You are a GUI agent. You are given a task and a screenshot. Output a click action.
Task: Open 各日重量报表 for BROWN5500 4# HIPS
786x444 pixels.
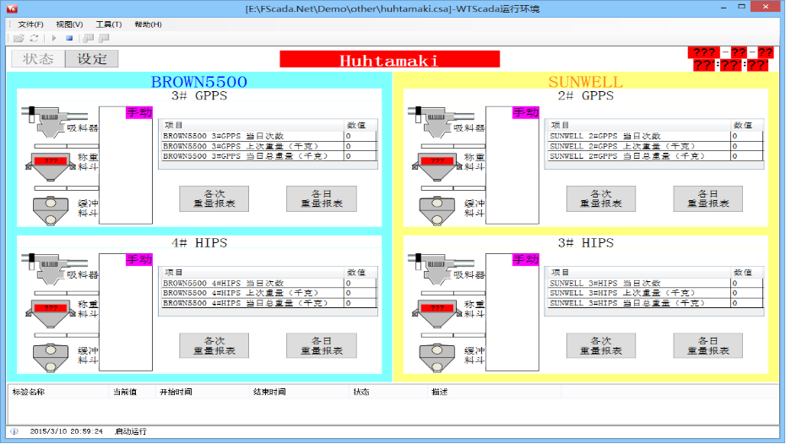click(x=322, y=346)
